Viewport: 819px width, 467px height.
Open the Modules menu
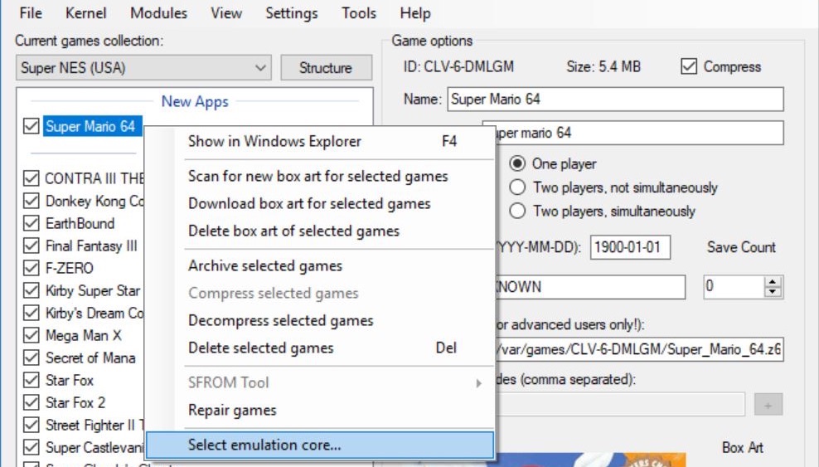coord(158,12)
